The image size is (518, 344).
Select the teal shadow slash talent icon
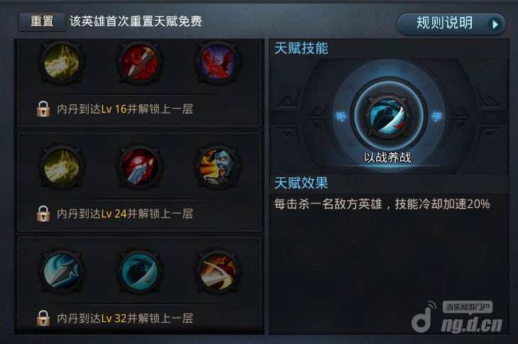click(140, 272)
